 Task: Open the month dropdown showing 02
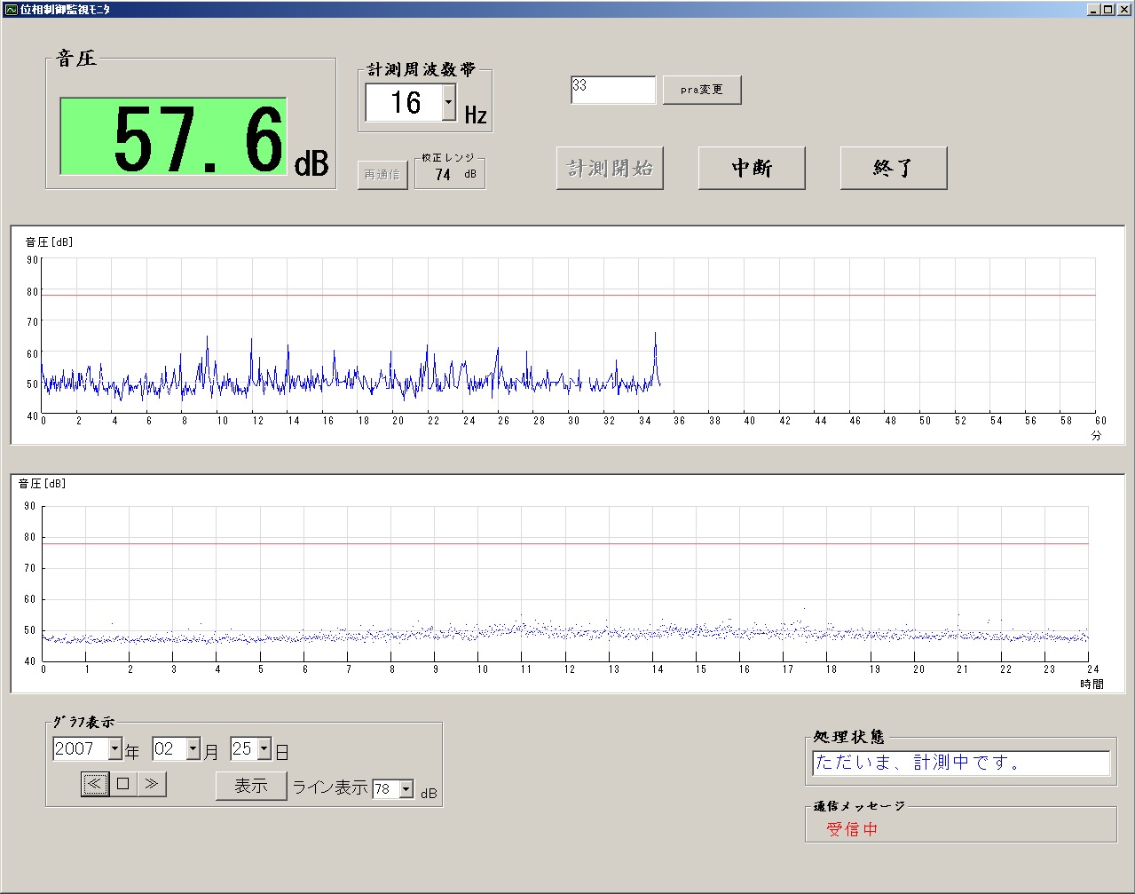click(194, 749)
